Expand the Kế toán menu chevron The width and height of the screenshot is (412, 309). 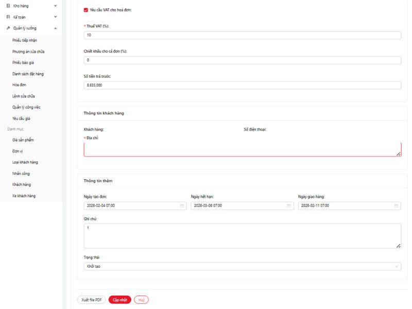(55, 17)
